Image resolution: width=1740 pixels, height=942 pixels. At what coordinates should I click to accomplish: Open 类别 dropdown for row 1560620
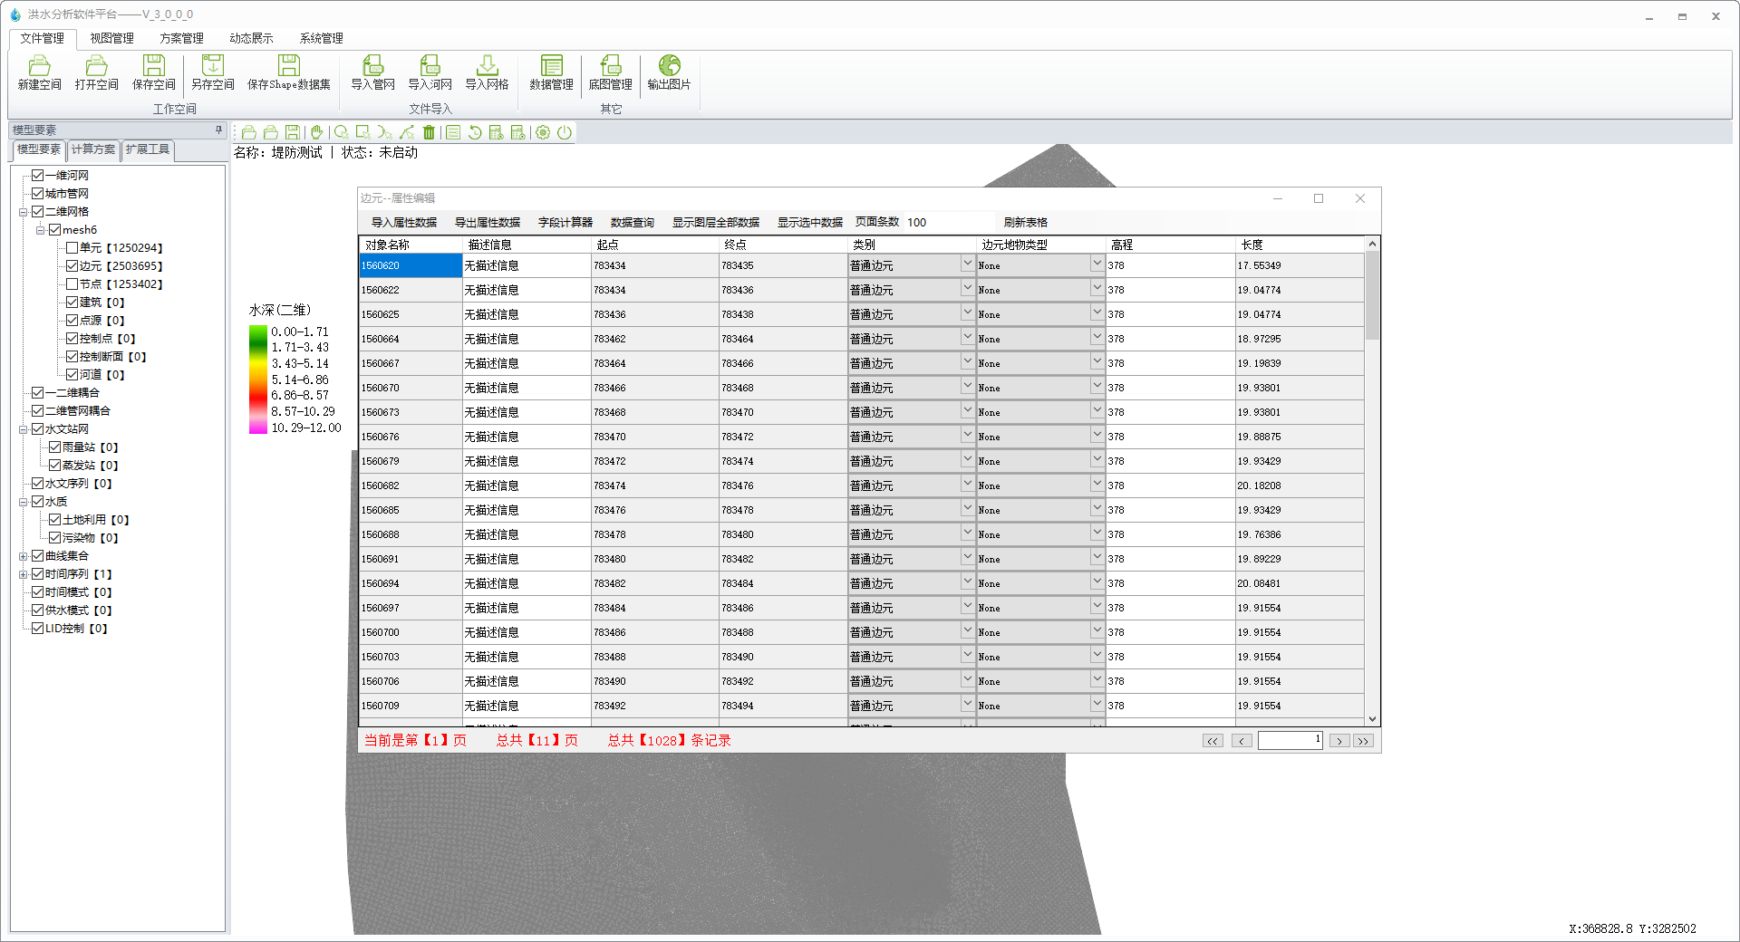pyautogui.click(x=967, y=264)
